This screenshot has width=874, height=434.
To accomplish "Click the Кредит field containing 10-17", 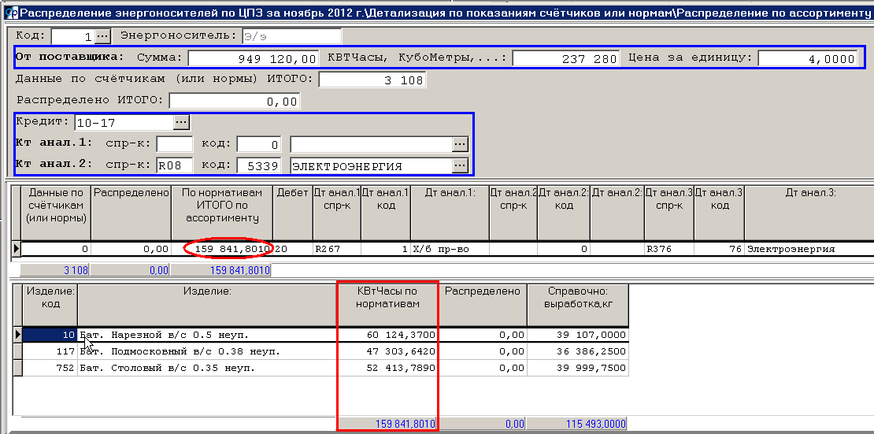I will pos(124,122).
